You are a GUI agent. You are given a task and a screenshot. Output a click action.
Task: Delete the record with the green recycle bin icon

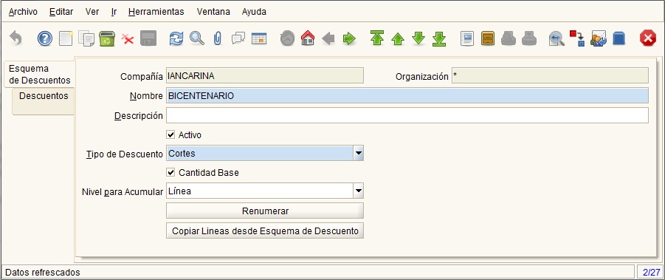tap(107, 38)
